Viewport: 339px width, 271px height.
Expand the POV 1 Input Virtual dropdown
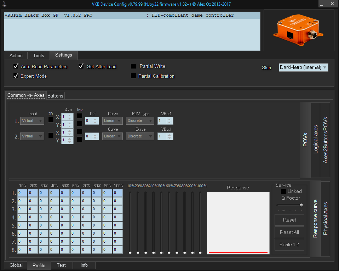pos(32,121)
